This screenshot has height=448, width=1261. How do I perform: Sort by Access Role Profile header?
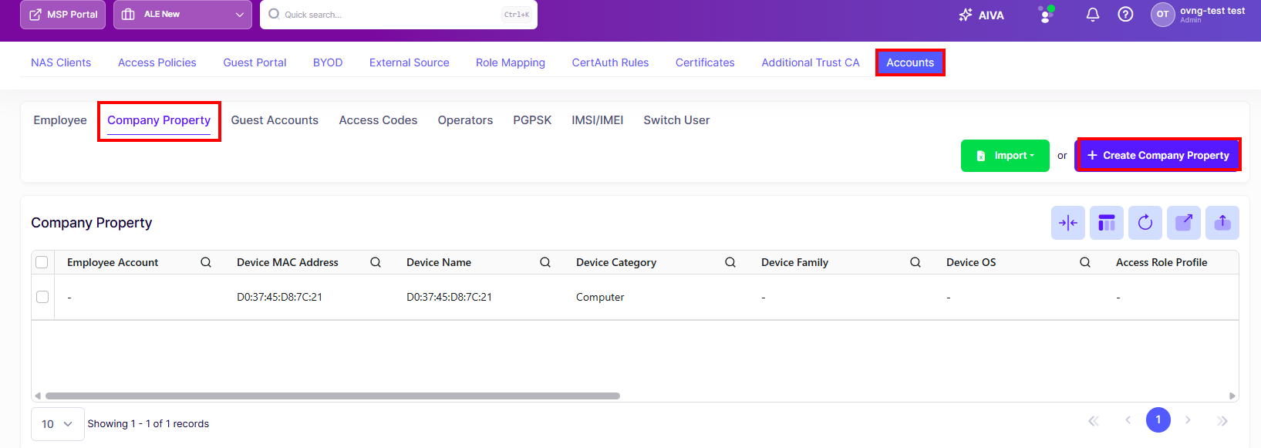pos(1162,262)
